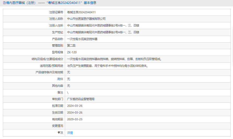This screenshot has height=139, width=233.
Task: Click the 注册证编号 label
Action: 56,12
